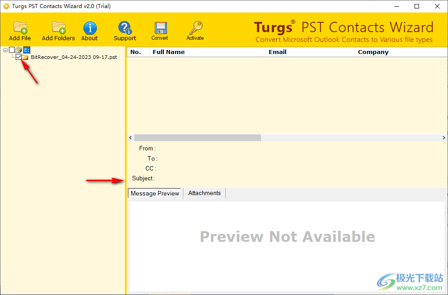Click the horizontal scrollbar left arrow
Viewport: 448px width, 295px height.
[130, 138]
